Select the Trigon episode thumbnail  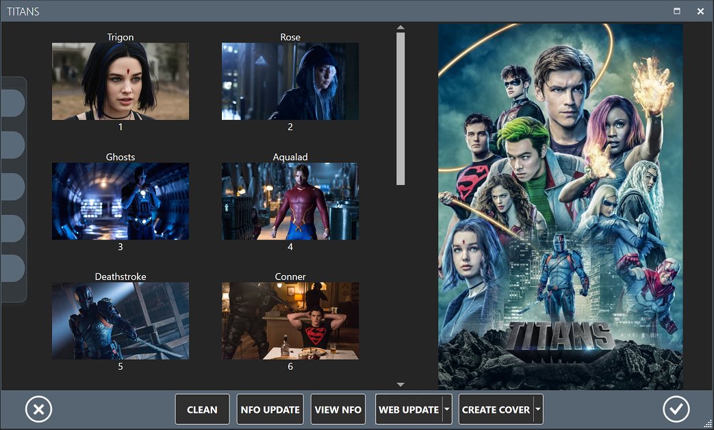120,81
